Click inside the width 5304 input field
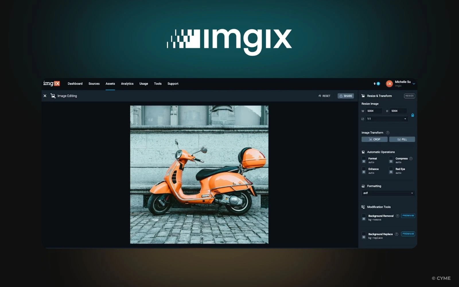Screen dimensions: 459x287 374,111
